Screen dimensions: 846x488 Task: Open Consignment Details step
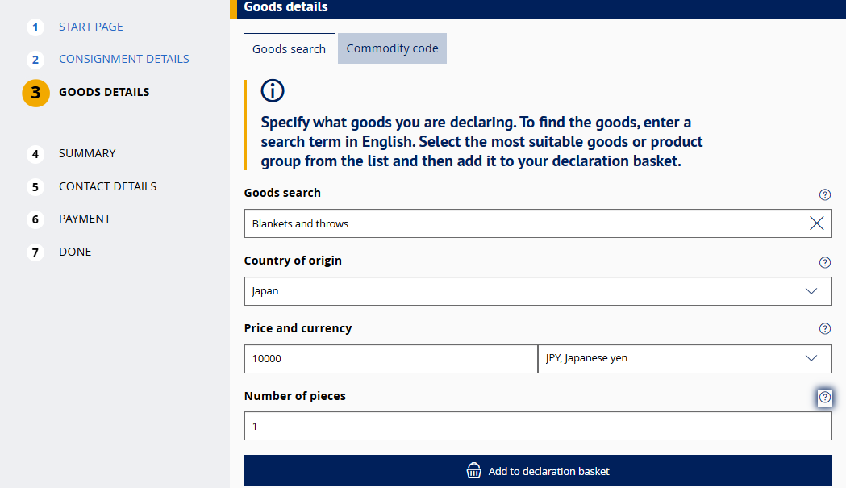point(124,59)
